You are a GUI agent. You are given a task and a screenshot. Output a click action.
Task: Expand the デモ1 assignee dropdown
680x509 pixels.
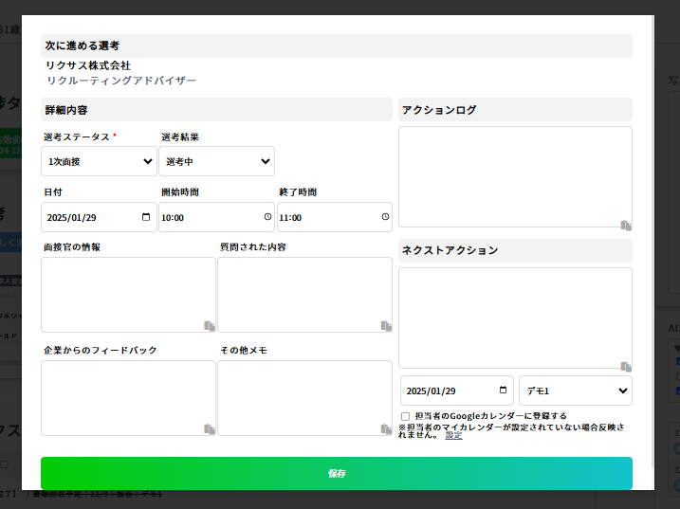575,391
